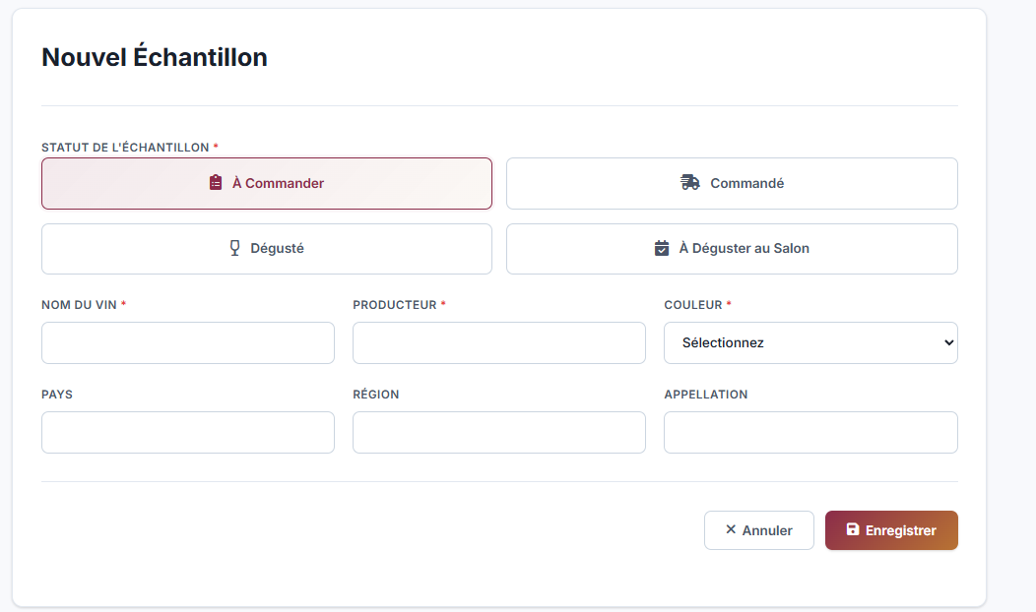Screen dimensions: 1036x612
Task: Cancel the form with the Annuler button
Action: [x=758, y=530]
